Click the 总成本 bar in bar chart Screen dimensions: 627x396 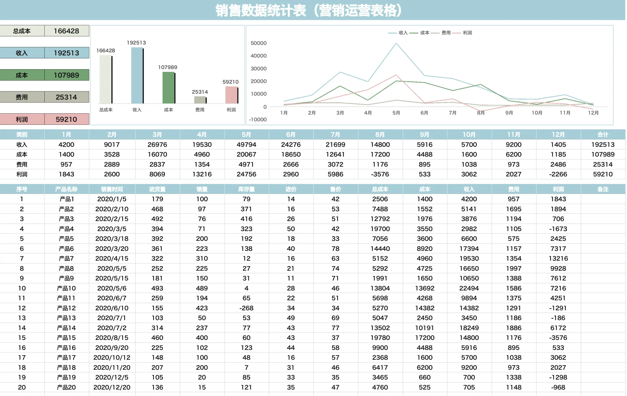(x=106, y=79)
